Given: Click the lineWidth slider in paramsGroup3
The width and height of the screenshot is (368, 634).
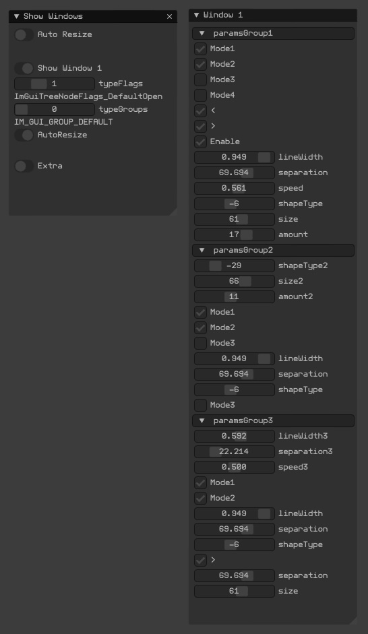Looking at the screenshot, I should coord(235,514).
